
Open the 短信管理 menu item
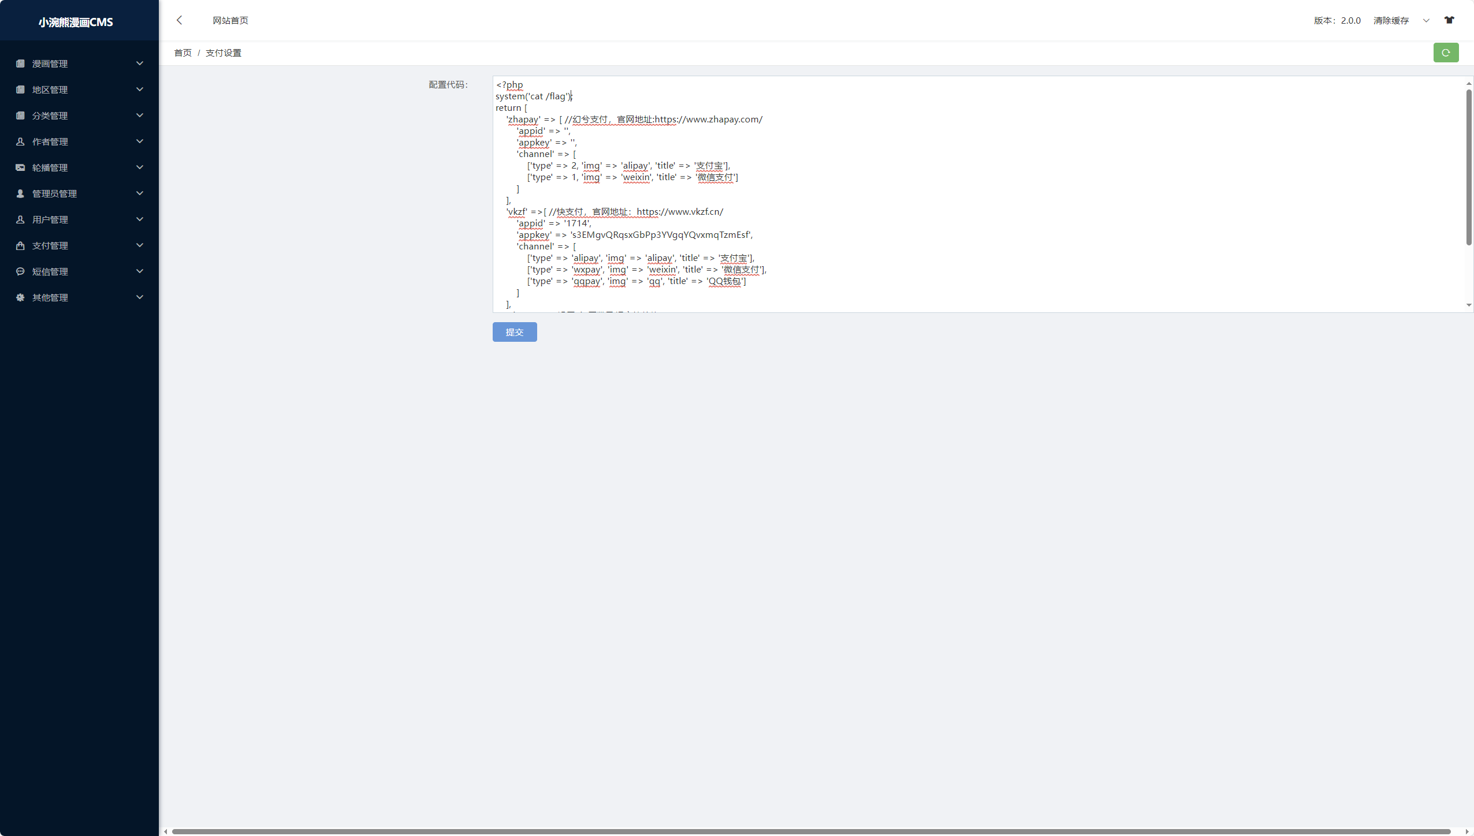[79, 271]
